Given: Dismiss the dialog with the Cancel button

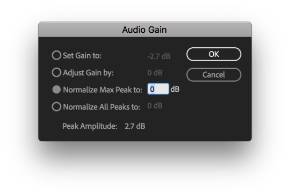Looking at the screenshot, I should tap(214, 75).
